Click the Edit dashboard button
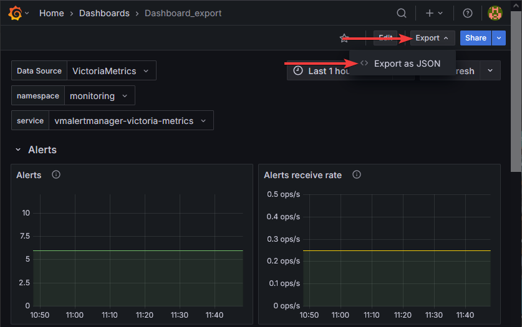 (x=385, y=38)
